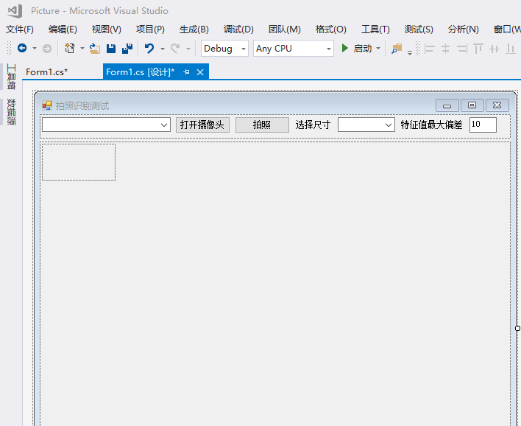Click the Align Bottoms layout icon
Screen dimensions: 521x426
511,49
